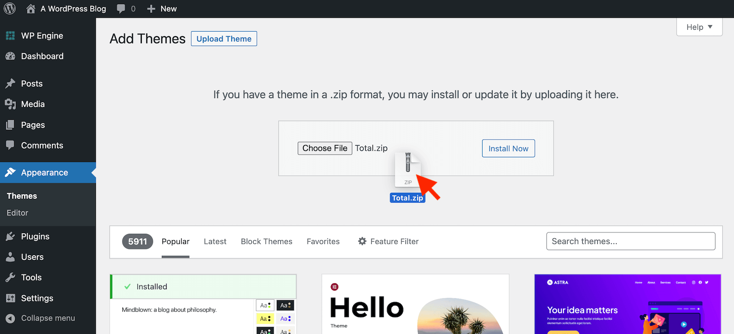Click the 5911 theme count badge

click(x=138, y=242)
